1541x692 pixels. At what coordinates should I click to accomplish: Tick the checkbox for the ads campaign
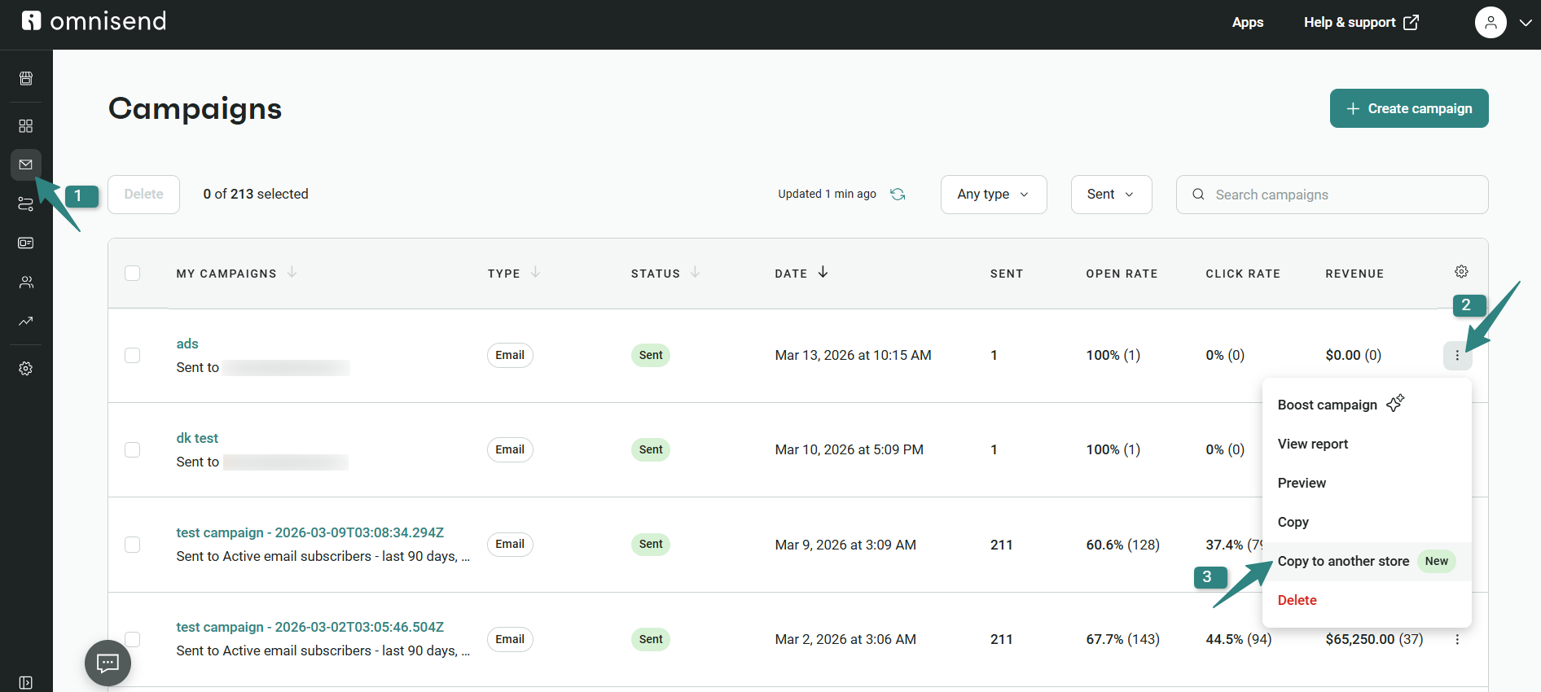pos(132,356)
